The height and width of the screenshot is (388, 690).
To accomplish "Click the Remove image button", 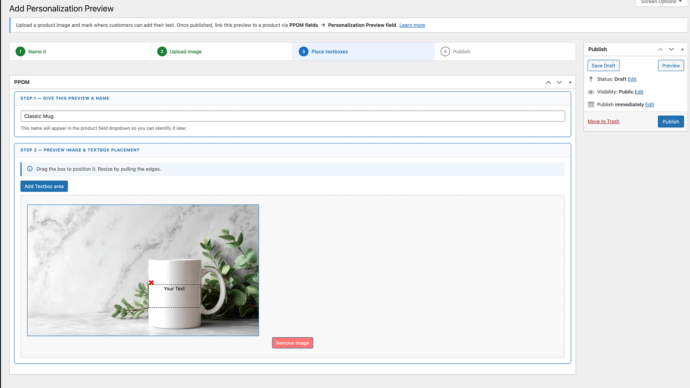I will click(293, 343).
